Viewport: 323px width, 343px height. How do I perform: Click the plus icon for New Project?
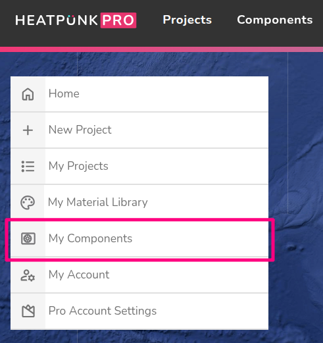point(28,130)
